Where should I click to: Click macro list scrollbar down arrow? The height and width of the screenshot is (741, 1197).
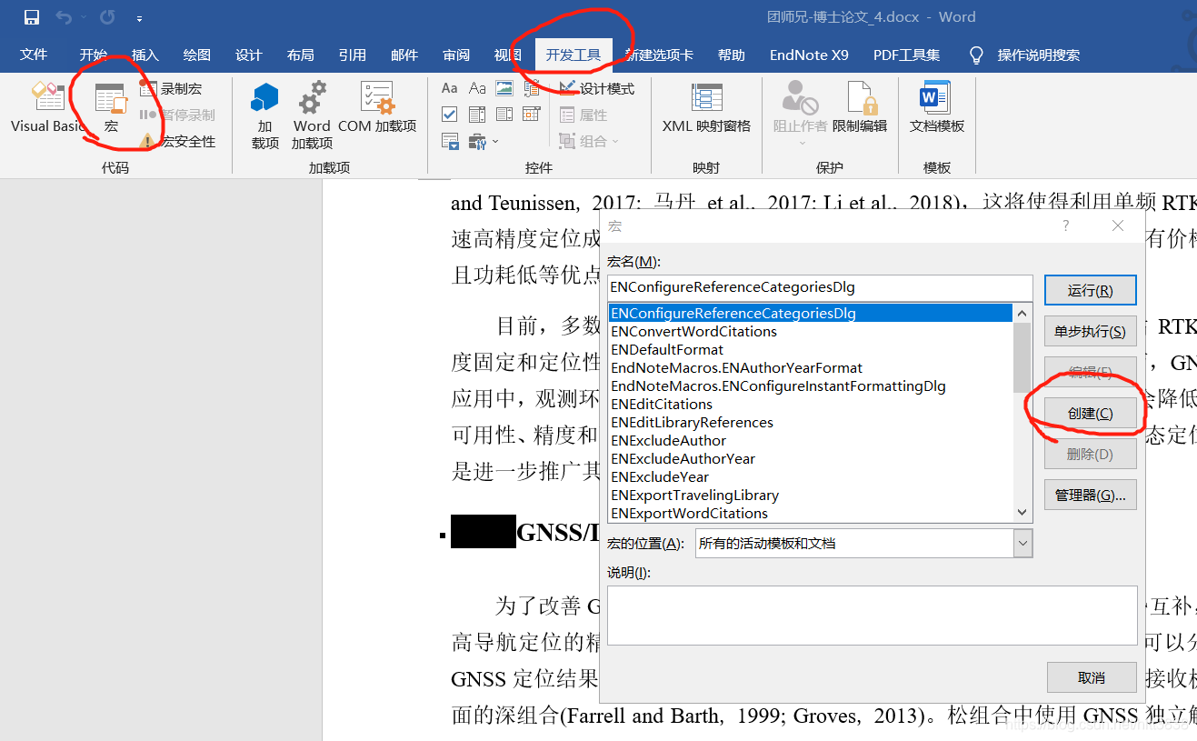1022,513
